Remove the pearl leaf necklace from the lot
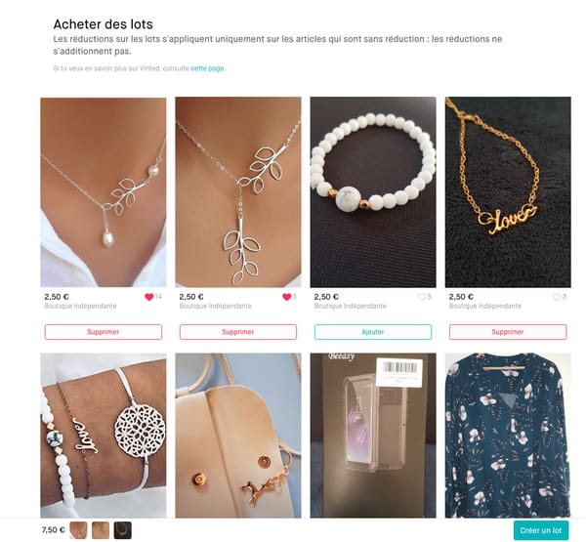The height and width of the screenshot is (542, 586). pyautogui.click(x=104, y=332)
